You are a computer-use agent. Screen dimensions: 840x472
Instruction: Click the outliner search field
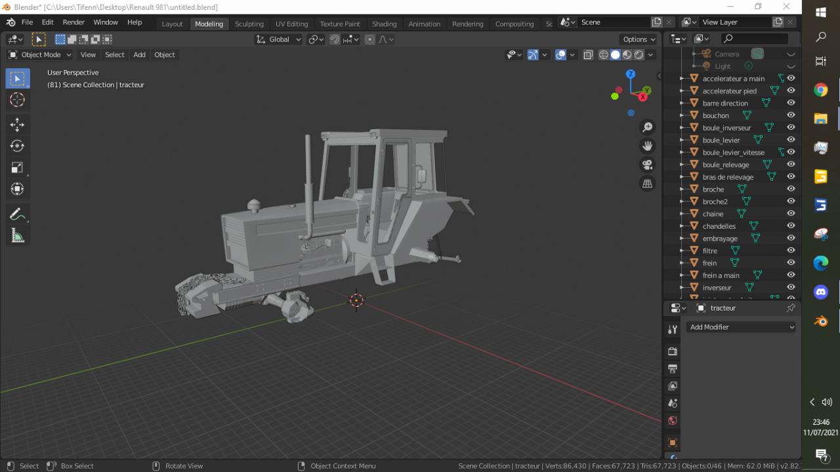755,39
